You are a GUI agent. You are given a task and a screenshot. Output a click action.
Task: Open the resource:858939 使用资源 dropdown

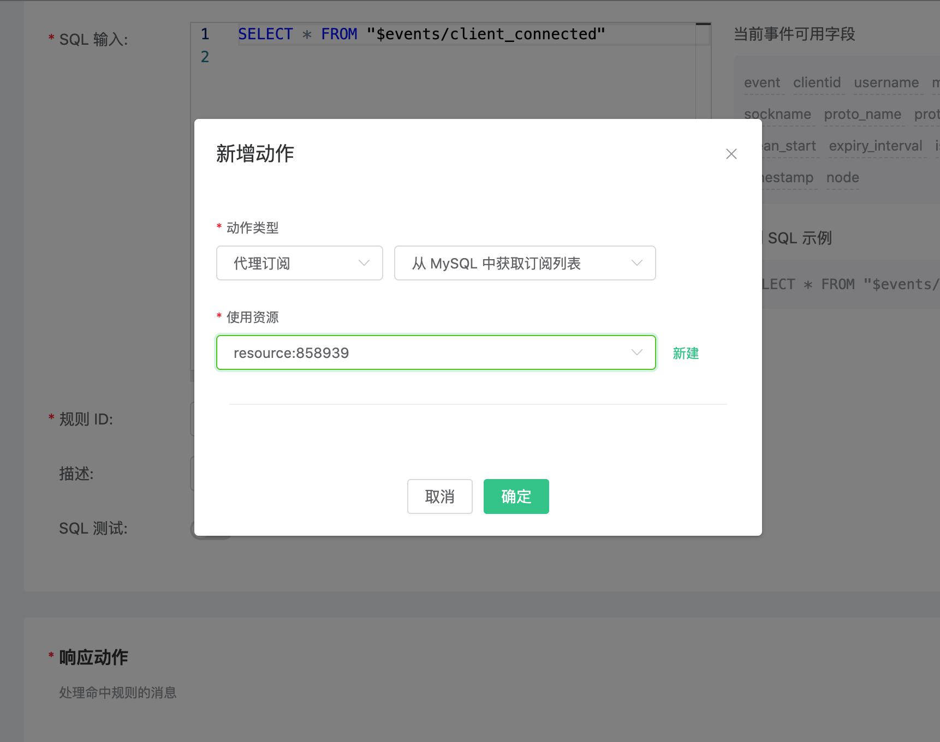click(x=436, y=352)
